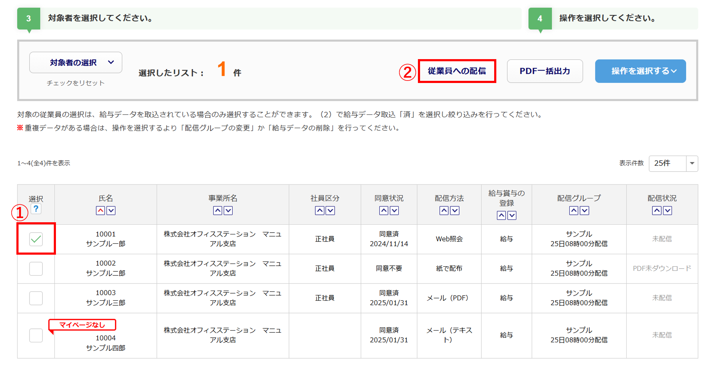This screenshot has height=369, width=714.
Task: Sort 氏名 column ascending
Action: [100, 211]
